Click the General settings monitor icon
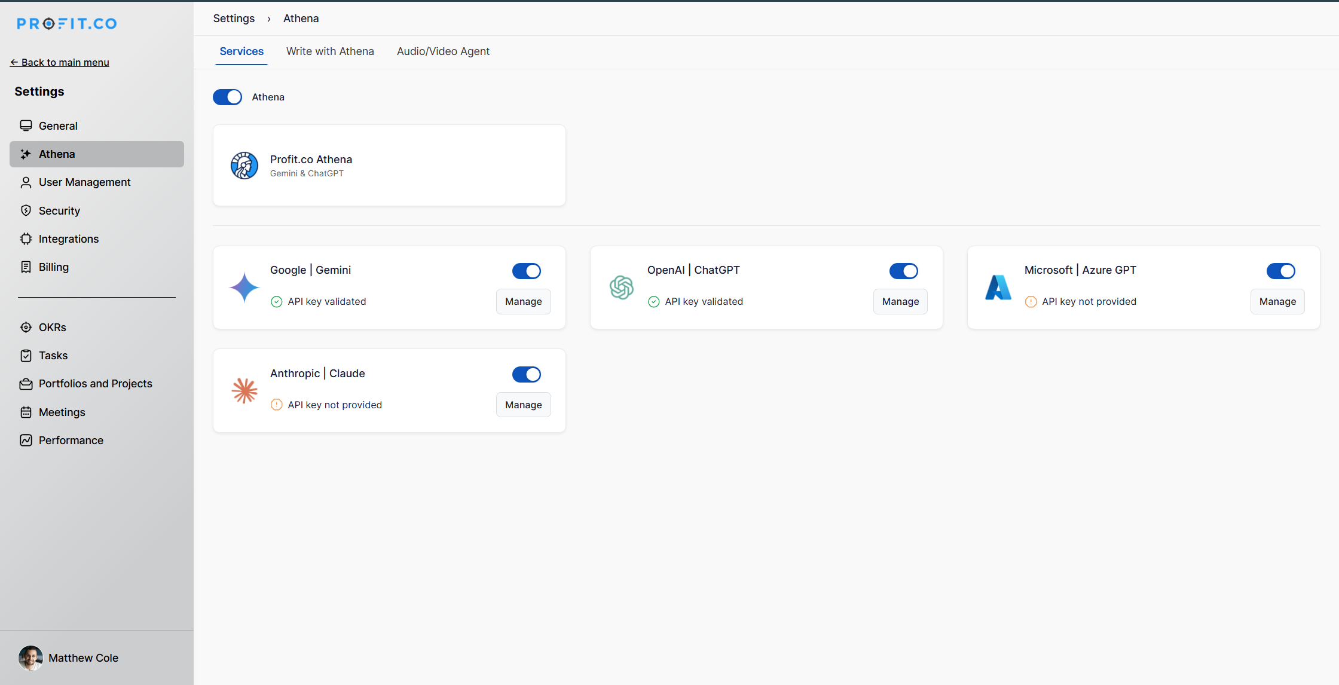Image resolution: width=1339 pixels, height=685 pixels. tap(26, 126)
